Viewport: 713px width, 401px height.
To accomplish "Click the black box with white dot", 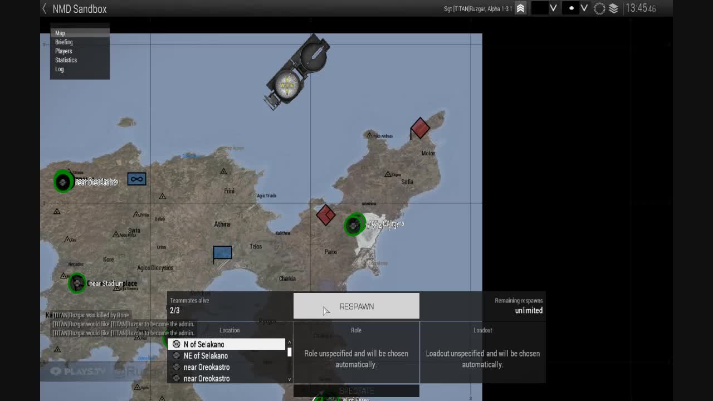I will click(x=571, y=8).
